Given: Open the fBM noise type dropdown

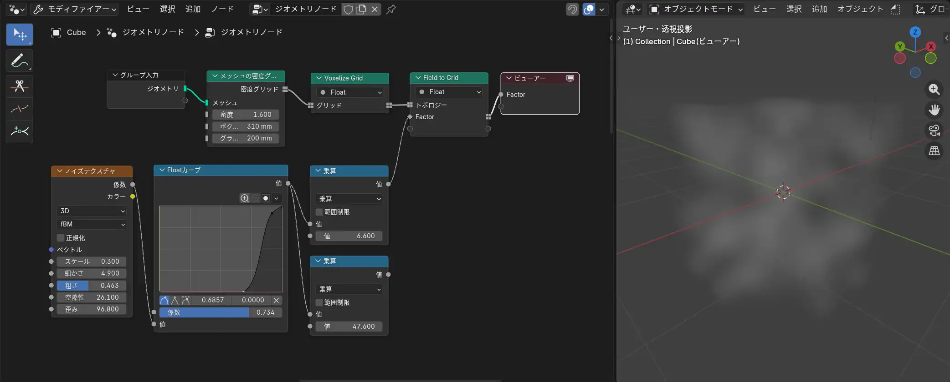Looking at the screenshot, I should pyautogui.click(x=92, y=224).
